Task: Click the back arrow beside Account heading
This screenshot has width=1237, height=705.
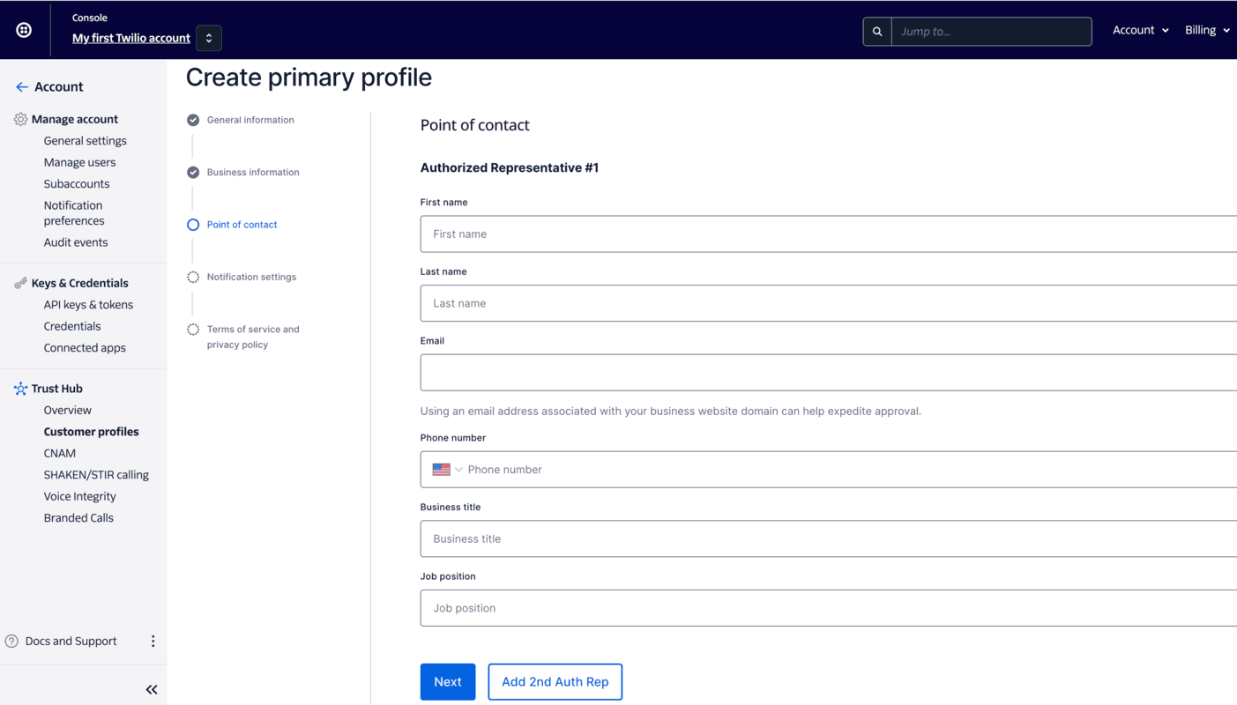Action: point(19,86)
